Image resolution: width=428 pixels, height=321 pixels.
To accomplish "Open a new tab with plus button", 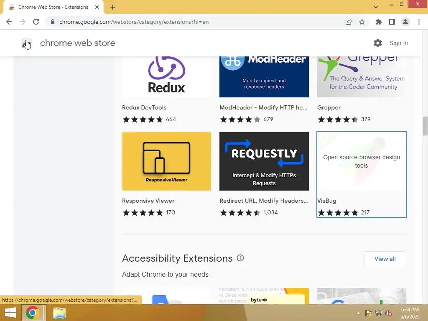I will click(113, 7).
